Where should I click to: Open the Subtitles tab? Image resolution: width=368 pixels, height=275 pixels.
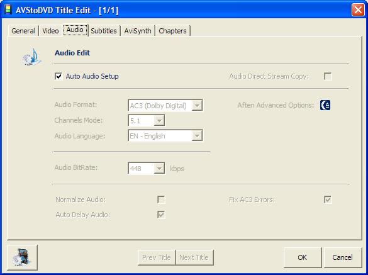[x=104, y=31]
